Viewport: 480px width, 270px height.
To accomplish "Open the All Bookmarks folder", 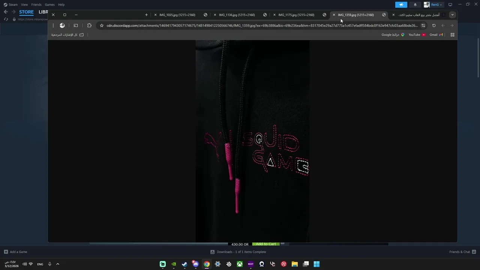I will [67, 35].
